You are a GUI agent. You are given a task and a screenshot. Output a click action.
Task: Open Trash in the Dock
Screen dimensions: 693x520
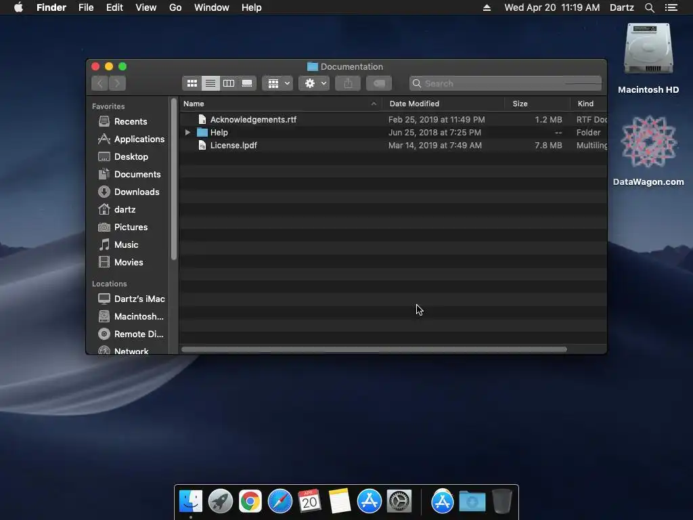[x=501, y=501]
